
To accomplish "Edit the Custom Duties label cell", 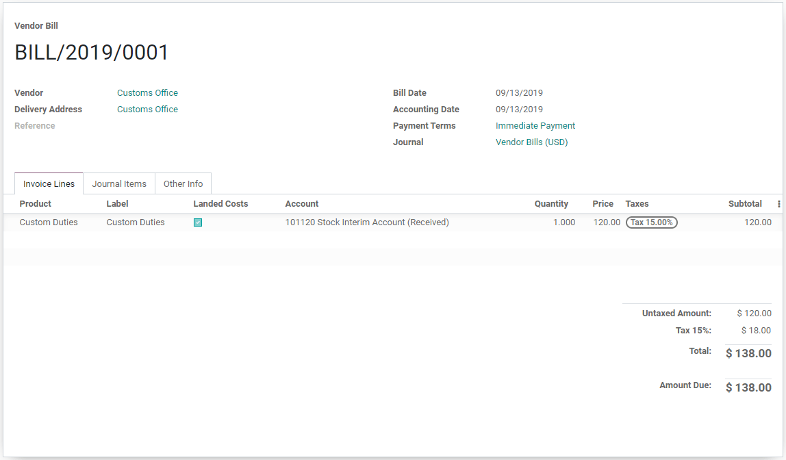I will pyautogui.click(x=135, y=222).
